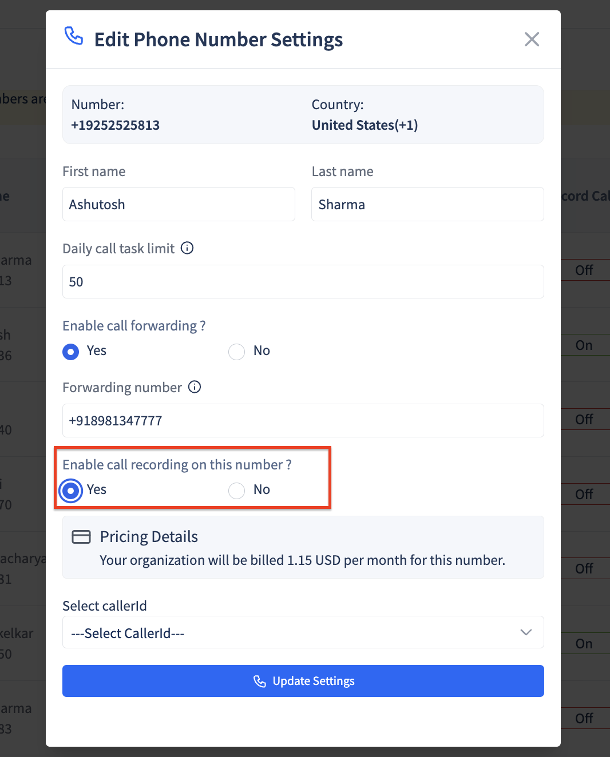Click the info icon next to Daily call task limit

coord(187,248)
